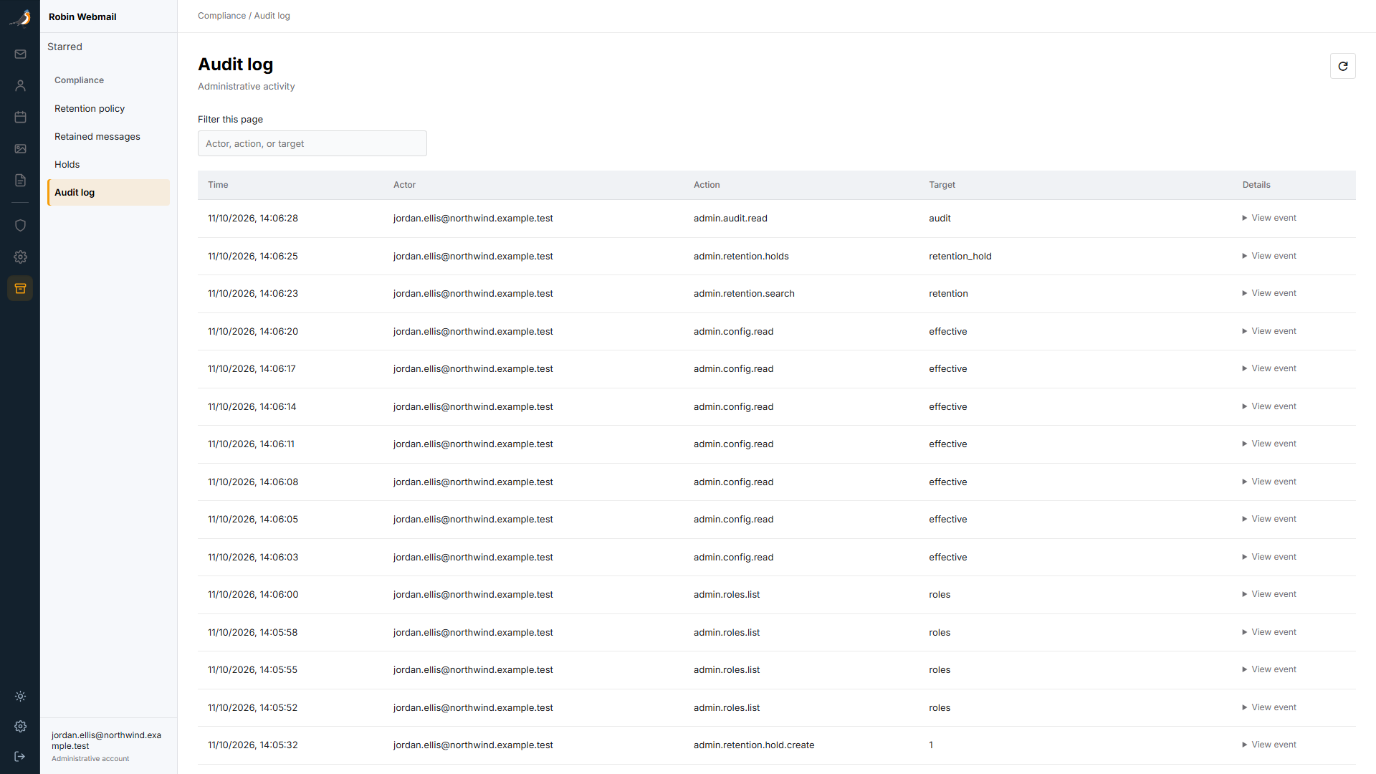Click the Details column header
Image resolution: width=1376 pixels, height=774 pixels.
tap(1256, 185)
